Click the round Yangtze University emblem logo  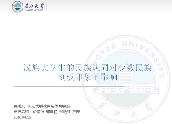[18, 7]
